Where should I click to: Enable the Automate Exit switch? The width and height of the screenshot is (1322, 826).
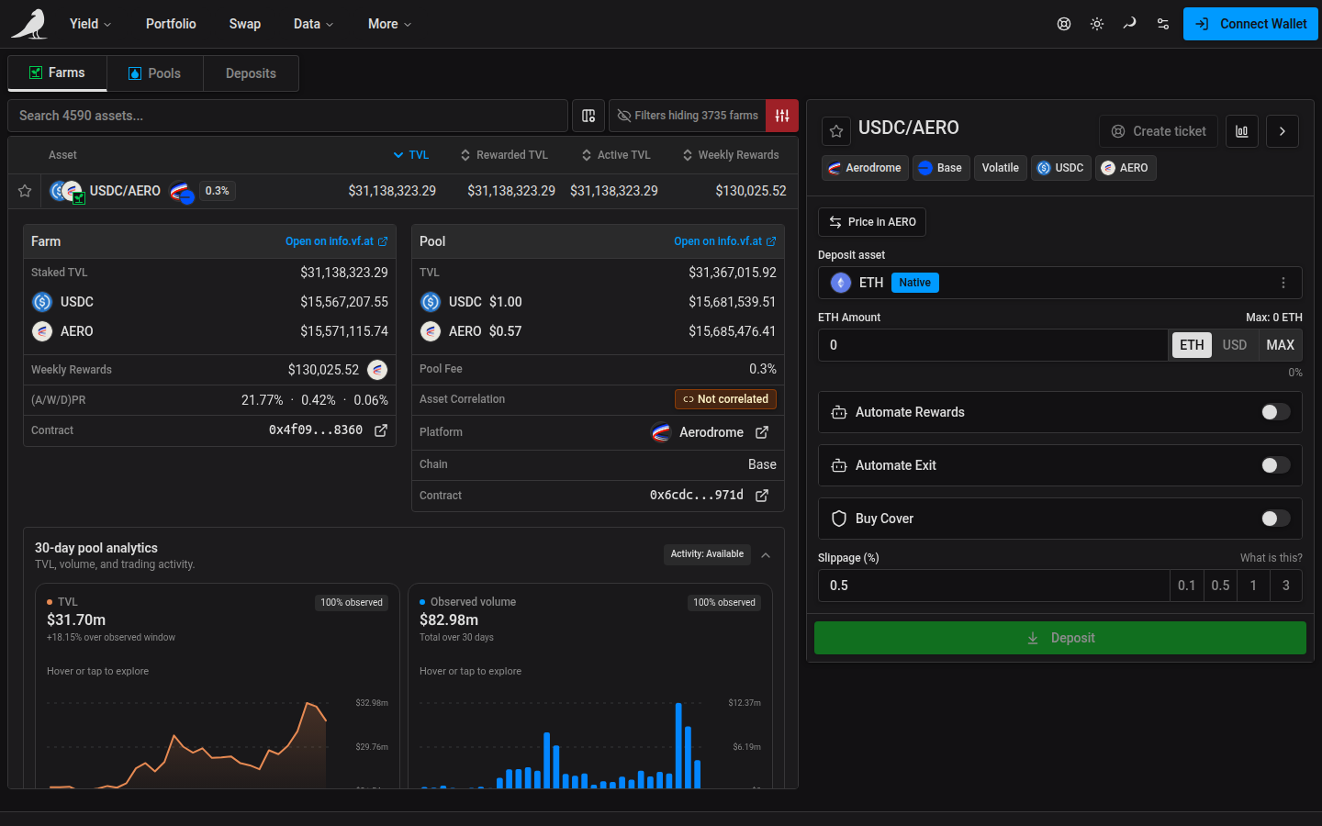(1275, 465)
